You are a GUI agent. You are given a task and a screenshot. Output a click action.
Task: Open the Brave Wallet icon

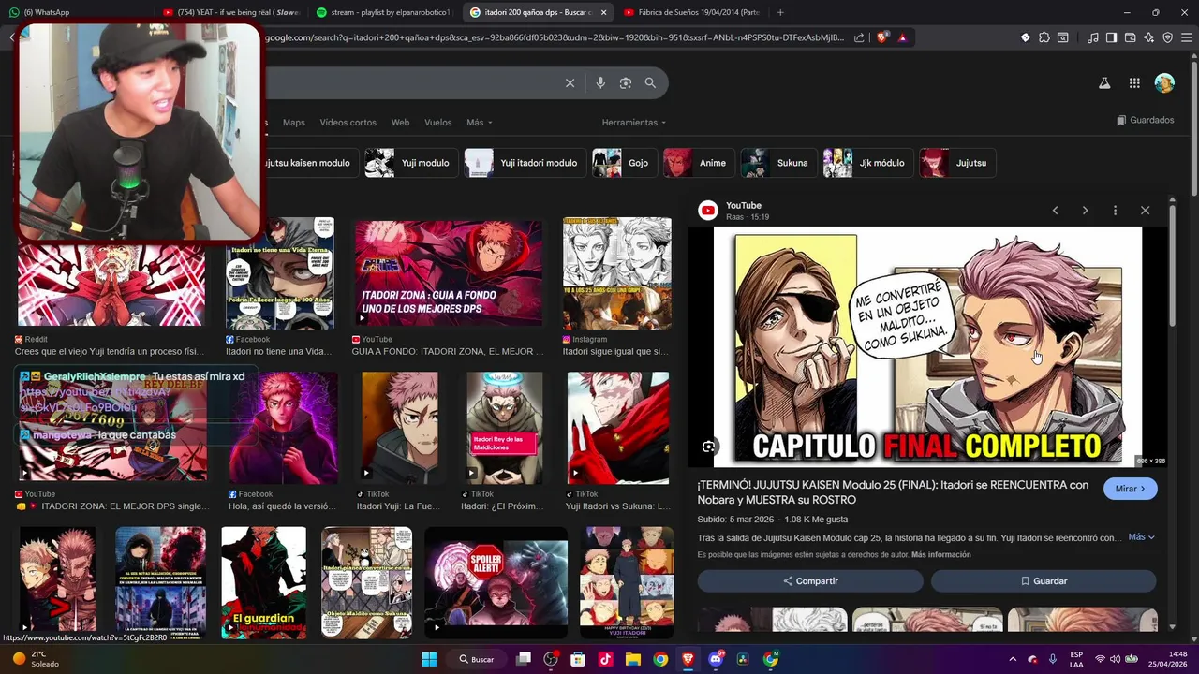point(1130,37)
